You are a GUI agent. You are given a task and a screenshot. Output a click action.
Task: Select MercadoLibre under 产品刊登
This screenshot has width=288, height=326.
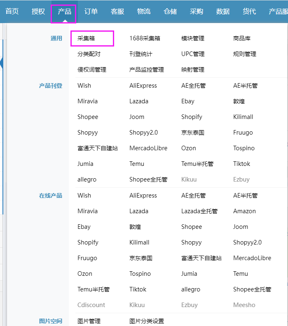pos(148,148)
